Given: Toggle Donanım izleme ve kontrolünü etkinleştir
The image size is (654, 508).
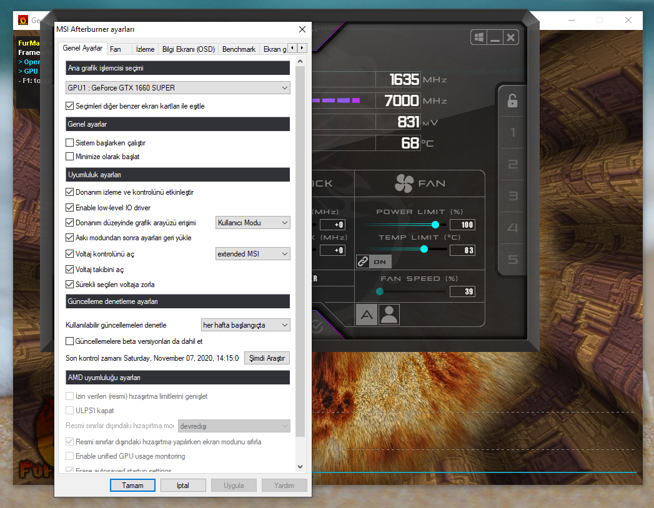Looking at the screenshot, I should point(70,192).
